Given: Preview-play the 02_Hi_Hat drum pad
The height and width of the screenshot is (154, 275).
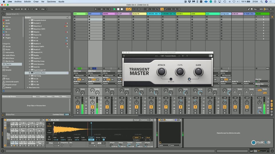Looking at the screenshot, I should coord(14,145).
